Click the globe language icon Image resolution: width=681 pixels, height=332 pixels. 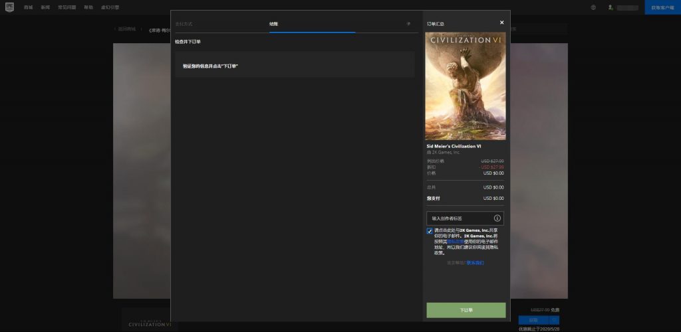[593, 7]
